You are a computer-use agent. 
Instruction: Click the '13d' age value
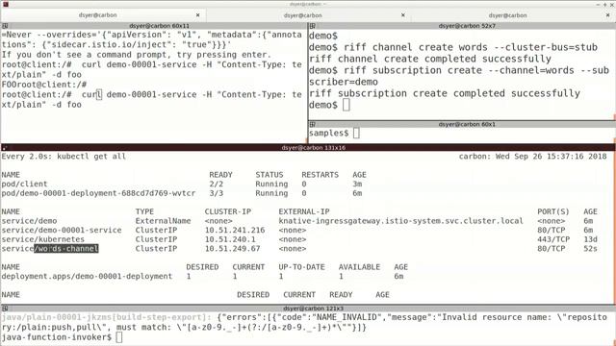(x=590, y=239)
